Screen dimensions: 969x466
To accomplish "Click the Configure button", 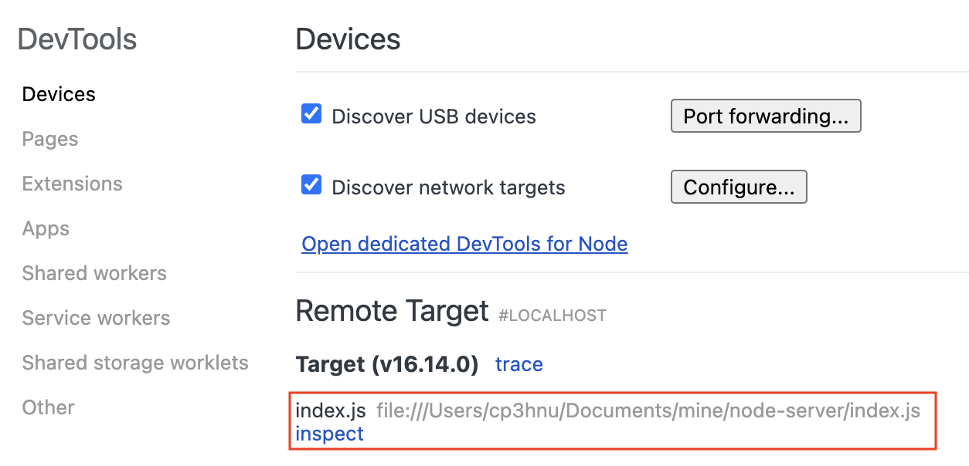I will tap(739, 187).
